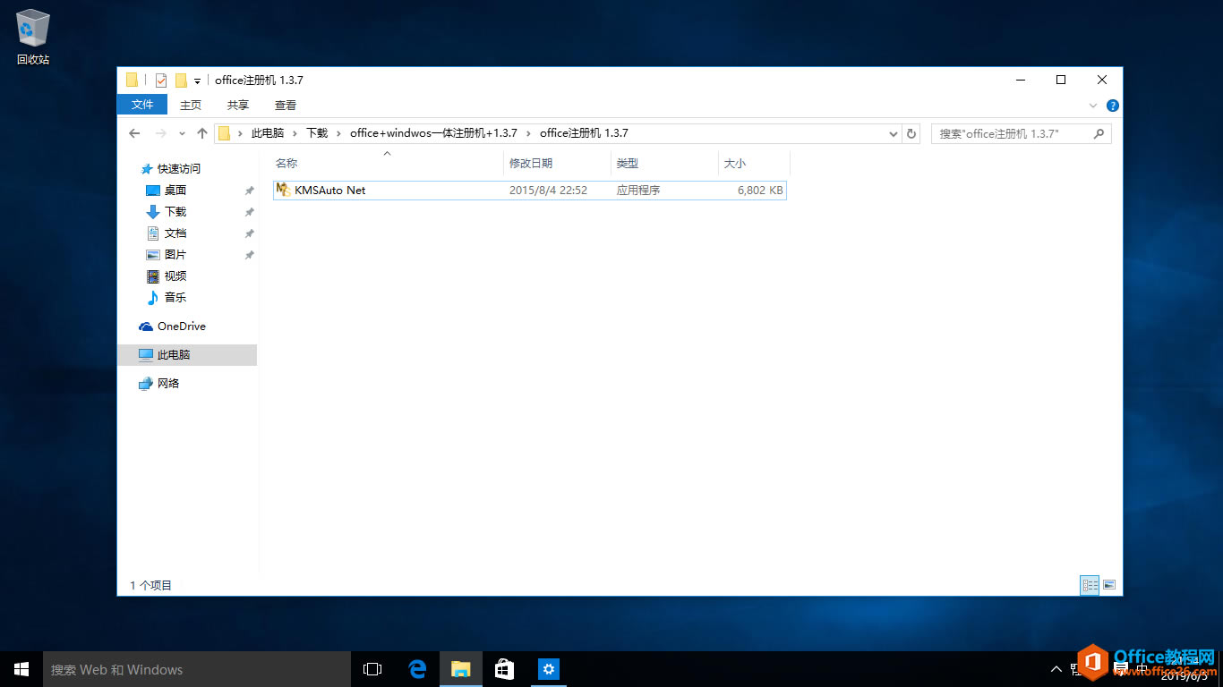Image resolution: width=1223 pixels, height=687 pixels.
Task: Open 视频 in the navigation pane
Action: point(175,276)
